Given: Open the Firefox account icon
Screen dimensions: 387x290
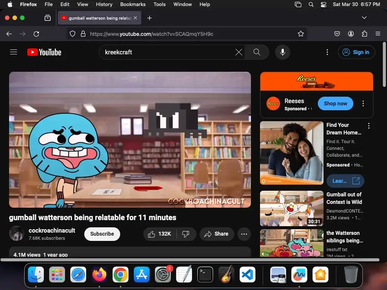Looking at the screenshot, I should pos(351,34).
